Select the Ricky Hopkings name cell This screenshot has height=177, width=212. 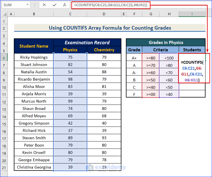[34, 57]
